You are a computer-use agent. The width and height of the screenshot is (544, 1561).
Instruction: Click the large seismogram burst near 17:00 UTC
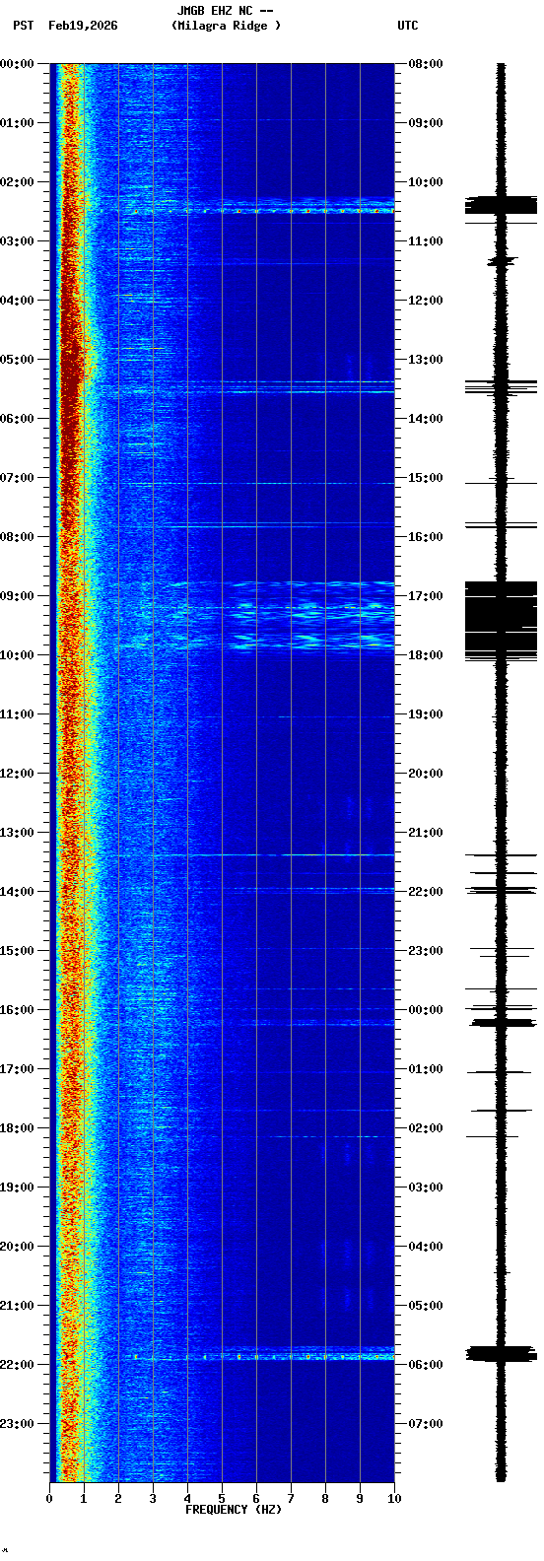[501, 620]
